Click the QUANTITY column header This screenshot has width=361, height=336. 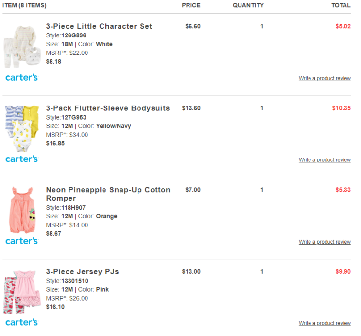(248, 5)
